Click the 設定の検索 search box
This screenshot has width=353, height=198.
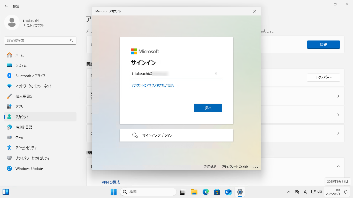[x=40, y=40]
